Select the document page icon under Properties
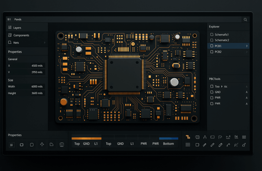 click(51, 145)
